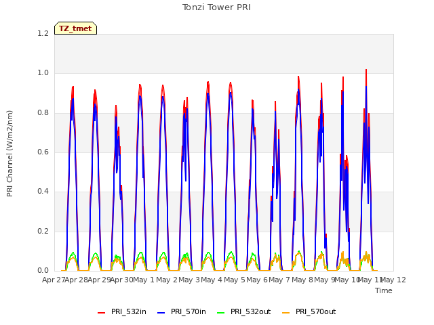Click the TZ_tmet annotation label
This screenshot has width=434, height=325.
(75, 28)
